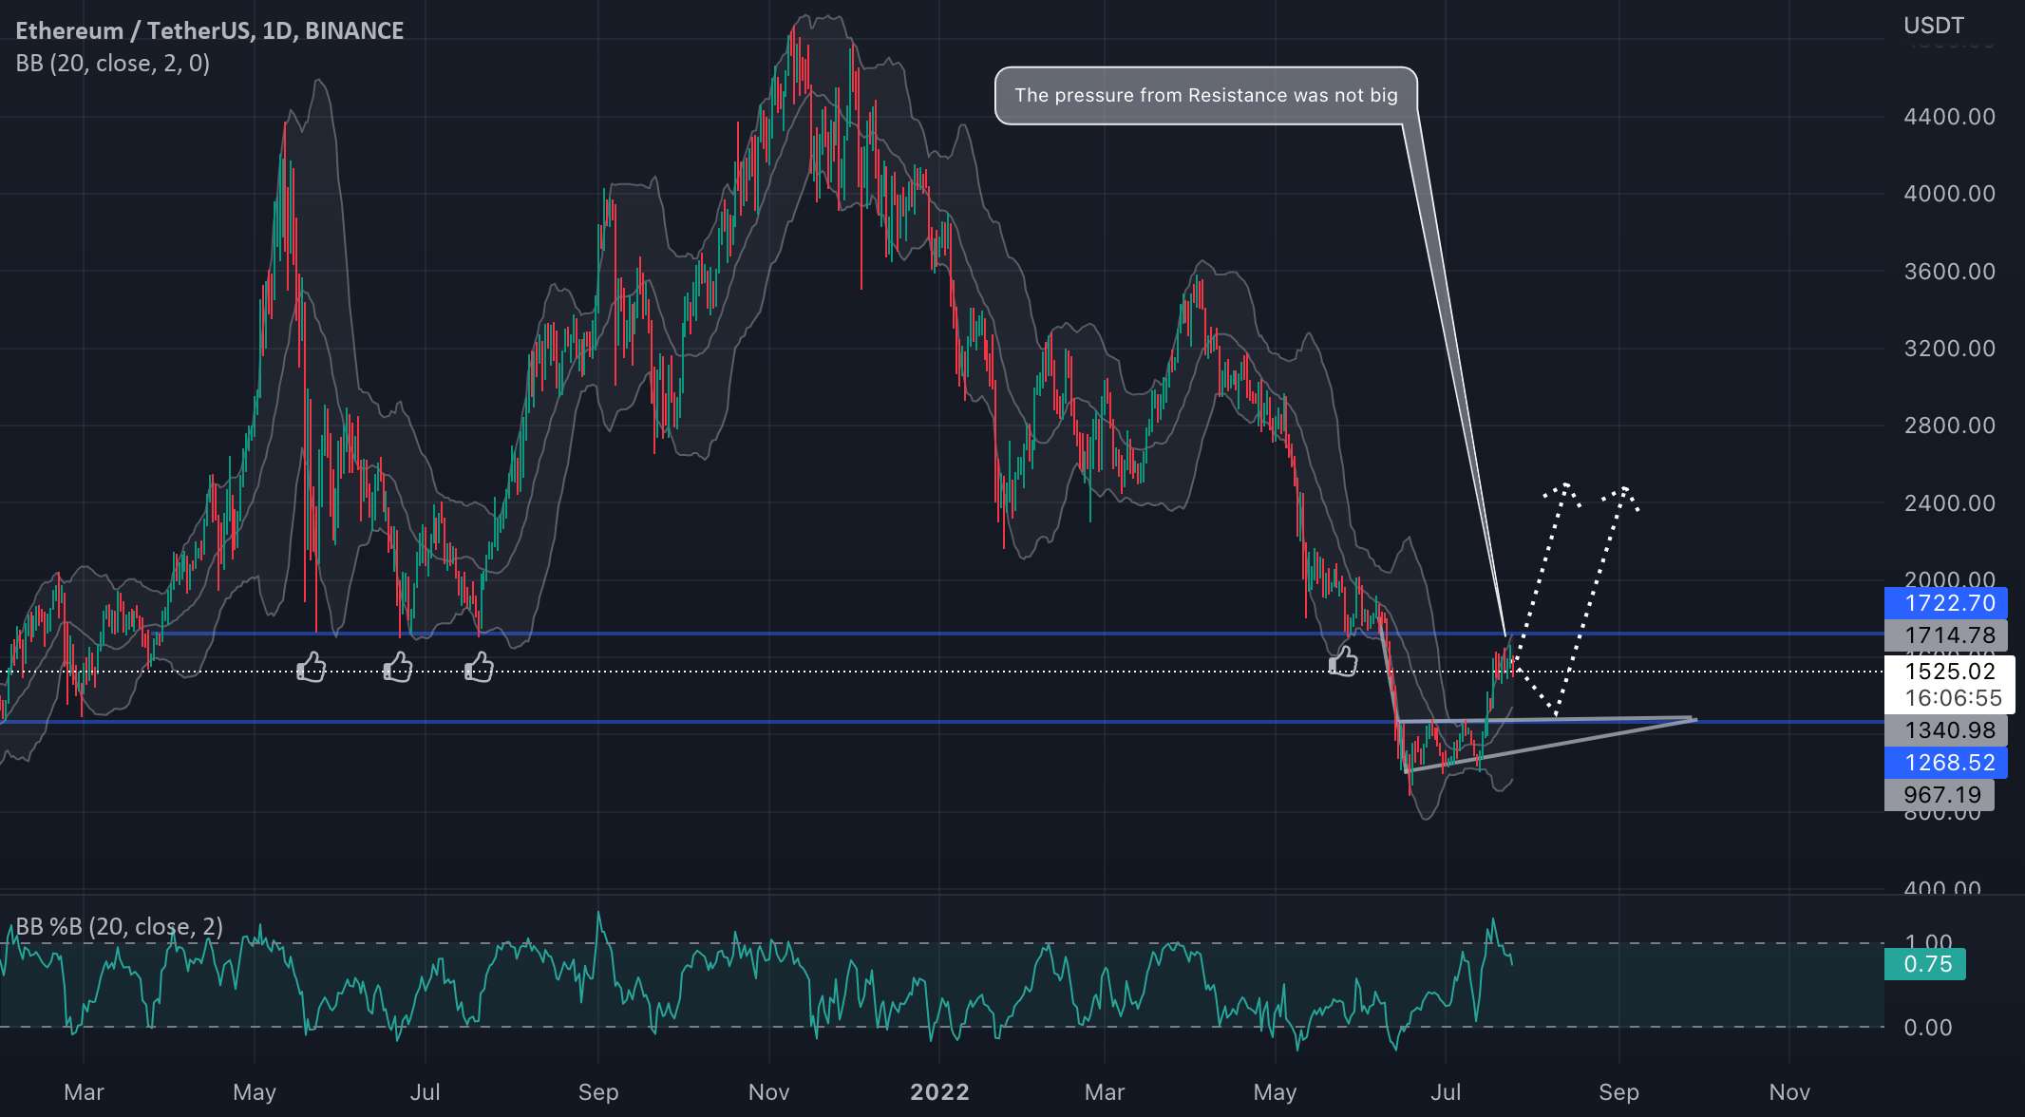Click the 967.19 price label
The height and width of the screenshot is (1117, 2025).
pyautogui.click(x=1940, y=795)
